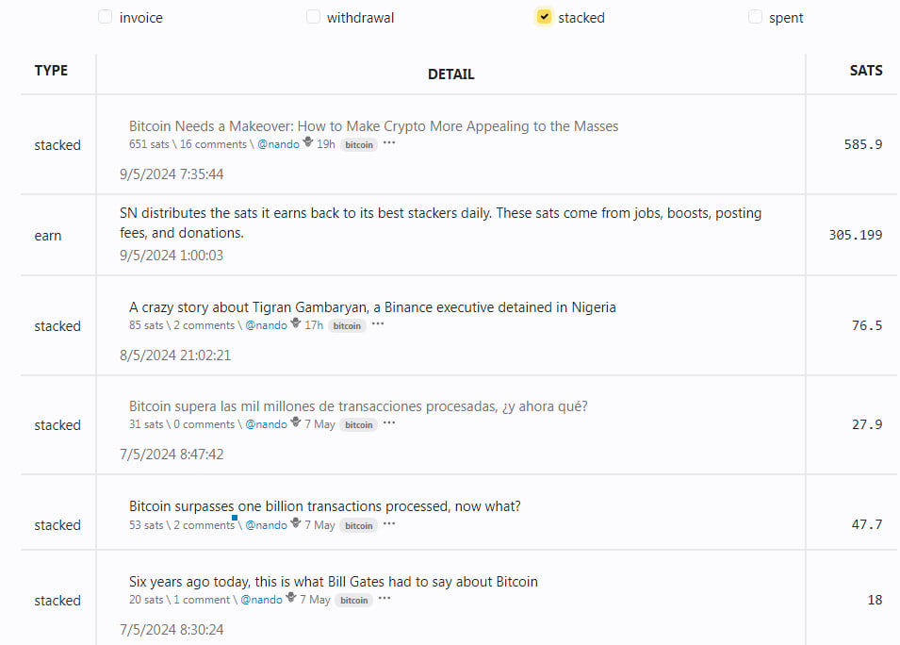Click the cowboy hat icon on the Tigran Gambaryan post
This screenshot has width=900, height=645.
296,324
